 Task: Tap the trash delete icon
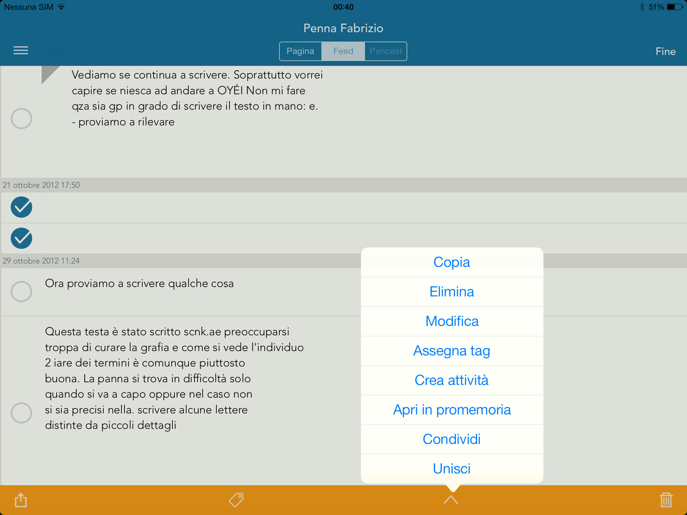pyautogui.click(x=666, y=500)
